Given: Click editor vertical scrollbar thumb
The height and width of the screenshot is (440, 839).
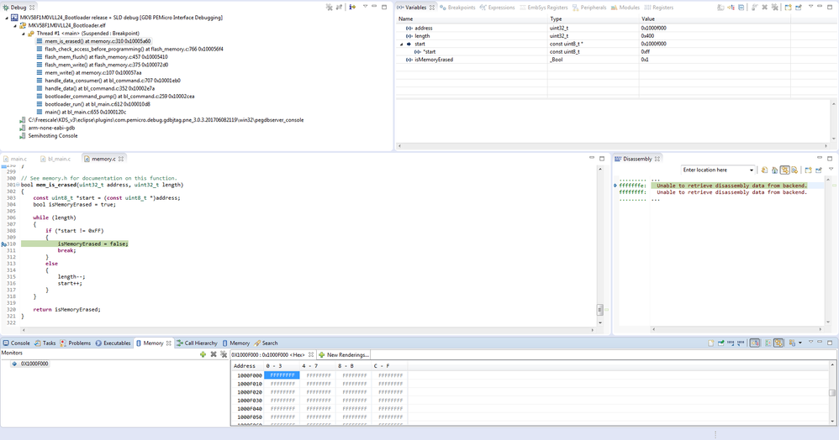Looking at the screenshot, I should click(x=599, y=310).
